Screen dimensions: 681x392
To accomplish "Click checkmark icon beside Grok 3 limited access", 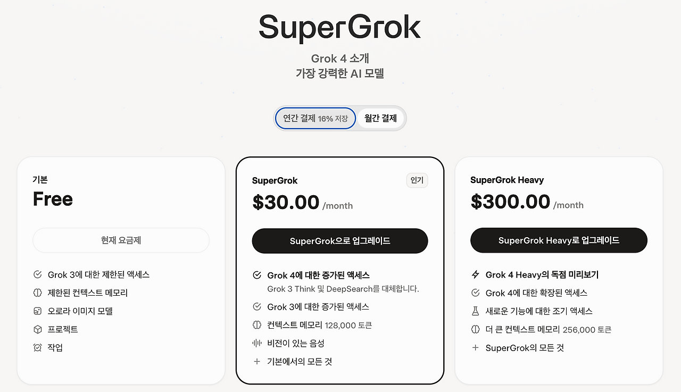I will tap(38, 274).
